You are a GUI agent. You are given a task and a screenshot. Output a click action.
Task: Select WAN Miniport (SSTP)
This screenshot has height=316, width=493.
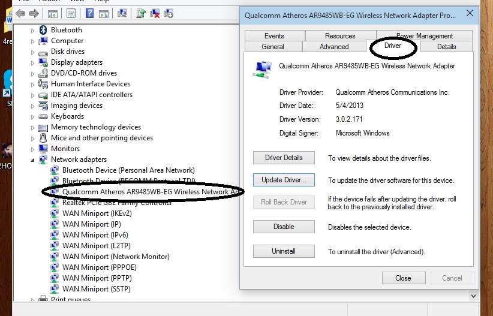(x=96, y=288)
